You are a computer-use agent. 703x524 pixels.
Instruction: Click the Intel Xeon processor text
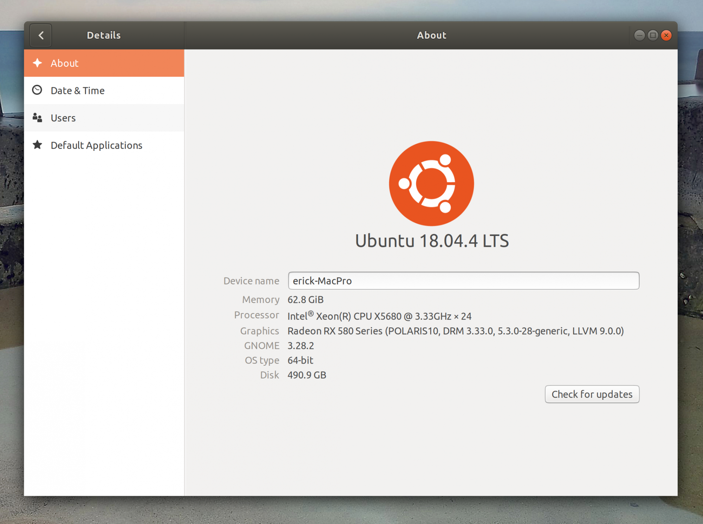tap(379, 316)
